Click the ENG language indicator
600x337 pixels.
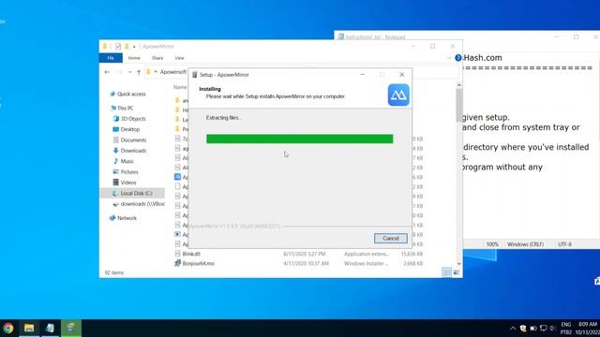566,325
